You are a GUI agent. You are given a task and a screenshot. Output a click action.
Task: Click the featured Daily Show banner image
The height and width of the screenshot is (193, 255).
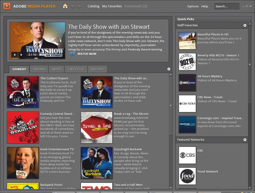click(38, 41)
